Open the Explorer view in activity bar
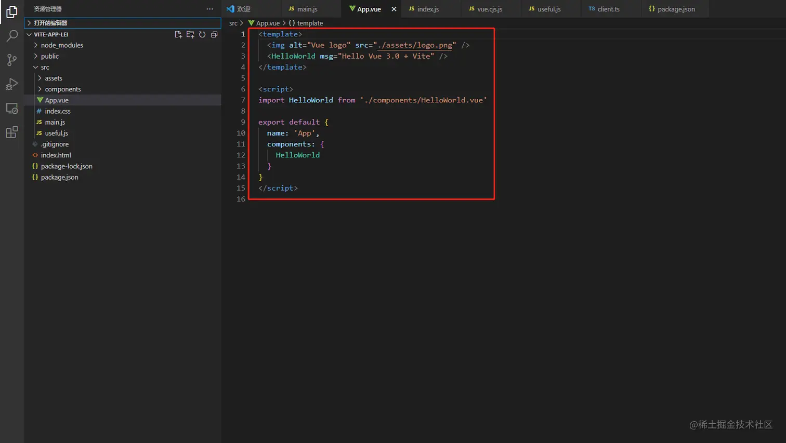The height and width of the screenshot is (443, 786). point(11,11)
